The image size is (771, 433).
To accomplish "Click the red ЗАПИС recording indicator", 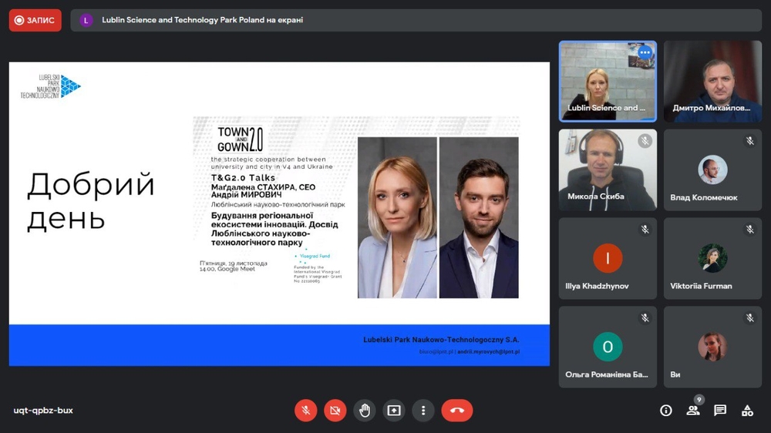I will 35,20.
